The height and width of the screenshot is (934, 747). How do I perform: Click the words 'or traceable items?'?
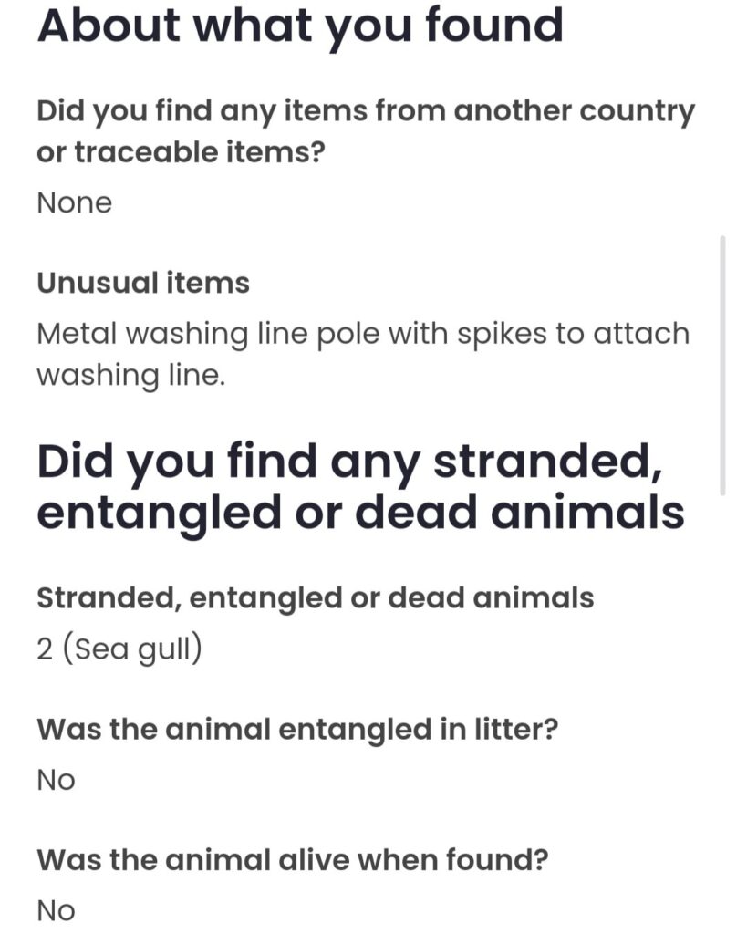[182, 152]
